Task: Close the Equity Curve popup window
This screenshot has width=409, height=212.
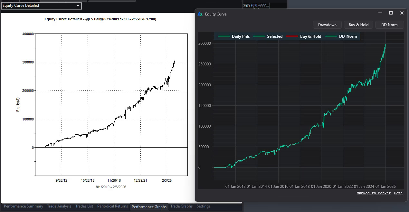Action: click(x=402, y=13)
